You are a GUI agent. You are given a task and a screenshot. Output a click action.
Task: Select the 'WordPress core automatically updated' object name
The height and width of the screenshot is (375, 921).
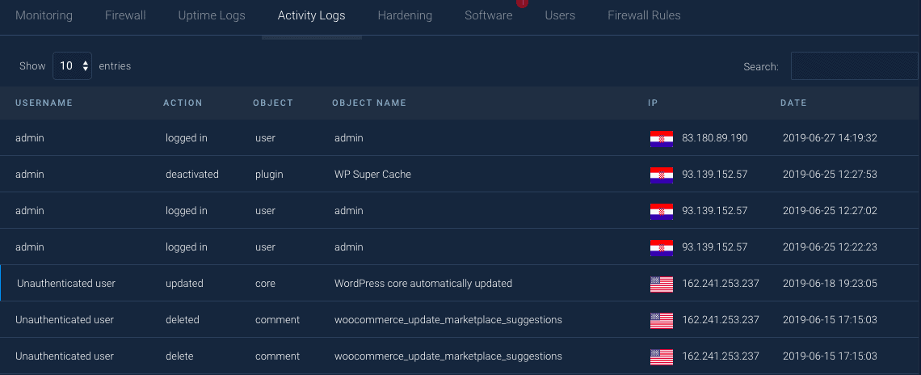pyautogui.click(x=423, y=284)
